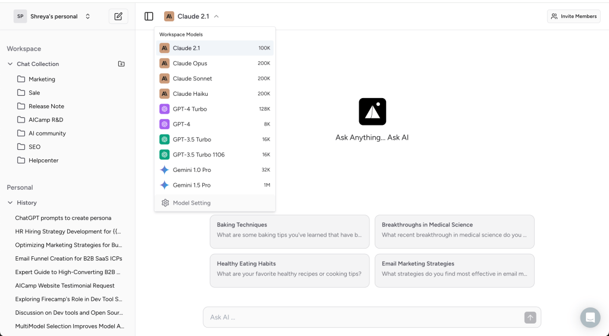Select Claude Sonnet model

point(215,78)
